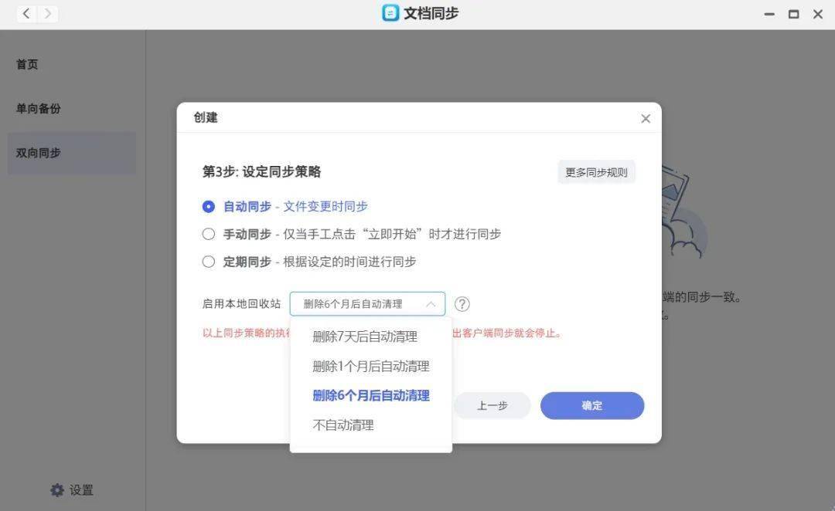Choose the 定期同步 radio option
Viewport: 835px width, 511px height.
tap(208, 262)
